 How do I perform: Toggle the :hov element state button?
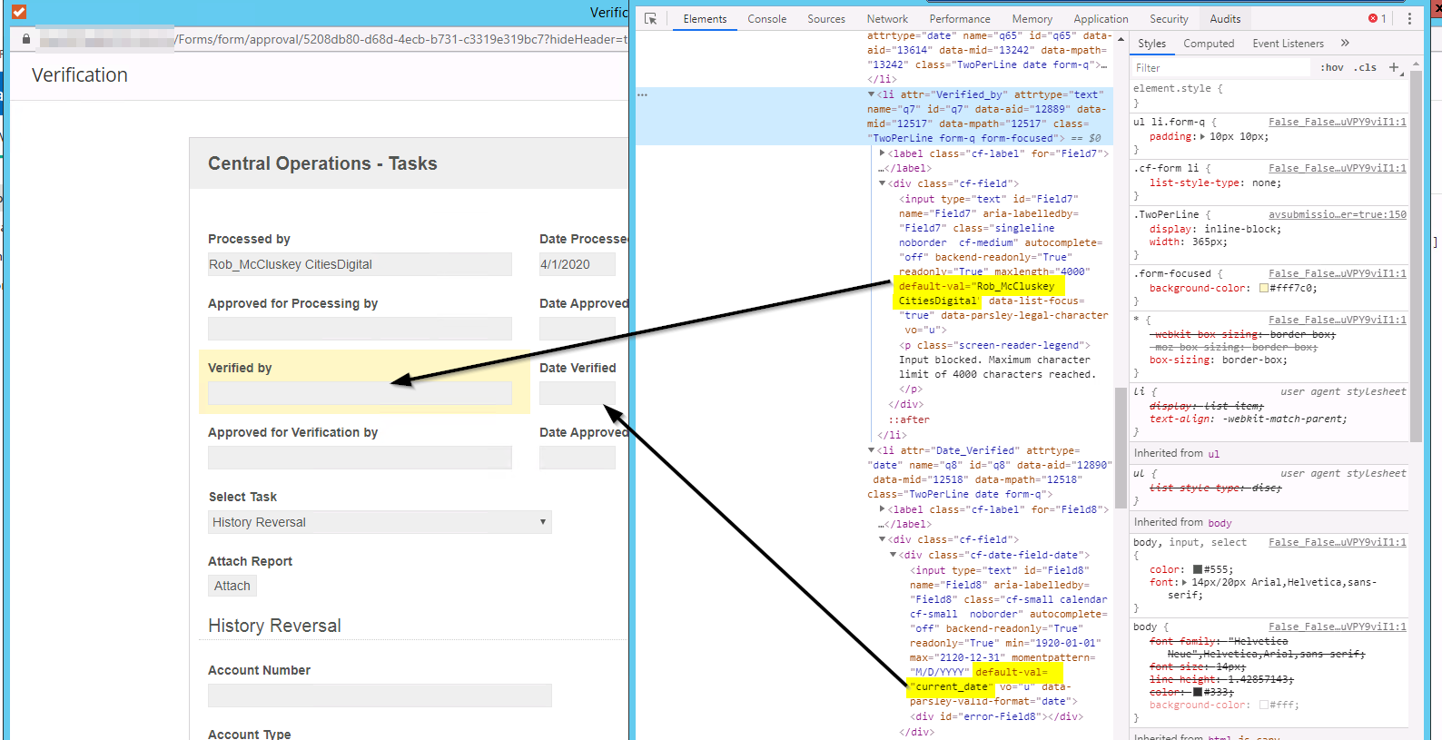[x=1332, y=67]
